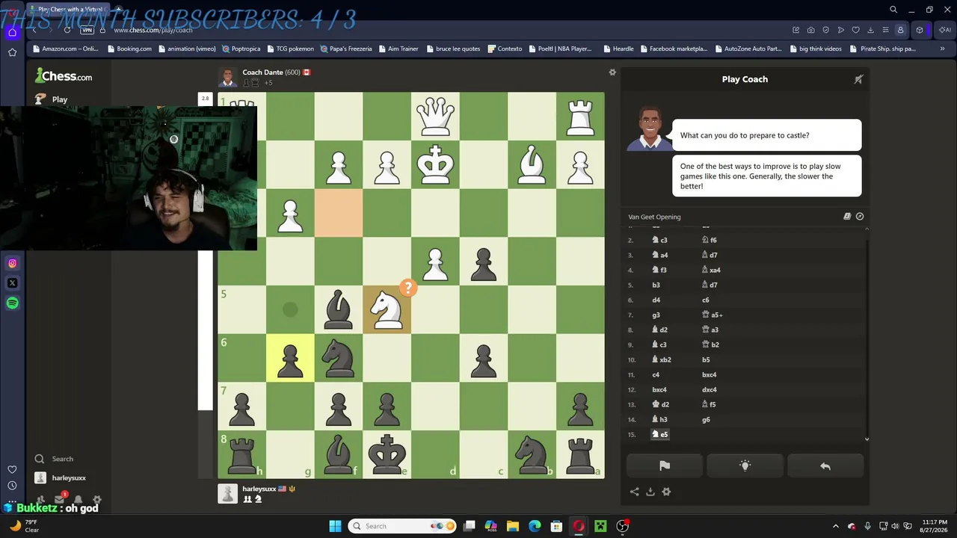Open the extensions cube icon in toolbar
Viewport: 957px width, 538px height.
(x=920, y=30)
